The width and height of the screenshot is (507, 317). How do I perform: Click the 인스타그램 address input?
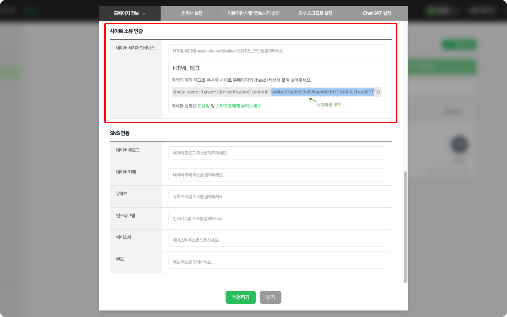[x=277, y=218]
